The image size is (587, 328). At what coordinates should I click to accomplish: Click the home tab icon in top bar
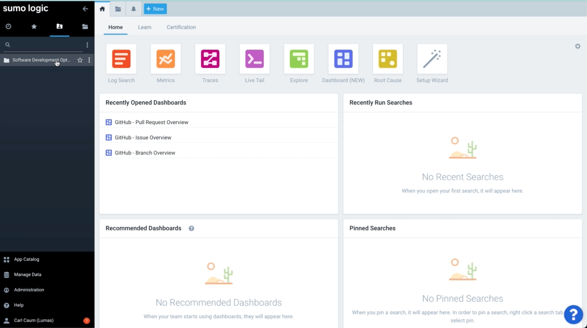102,9
